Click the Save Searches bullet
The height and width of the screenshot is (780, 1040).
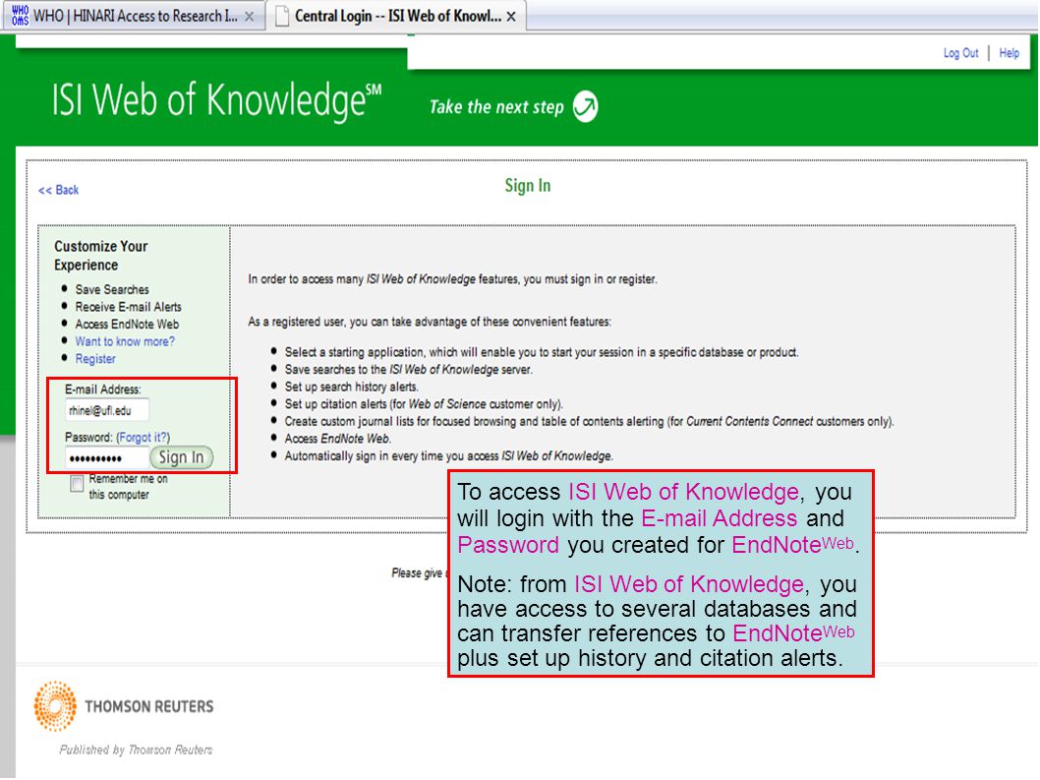(x=112, y=289)
